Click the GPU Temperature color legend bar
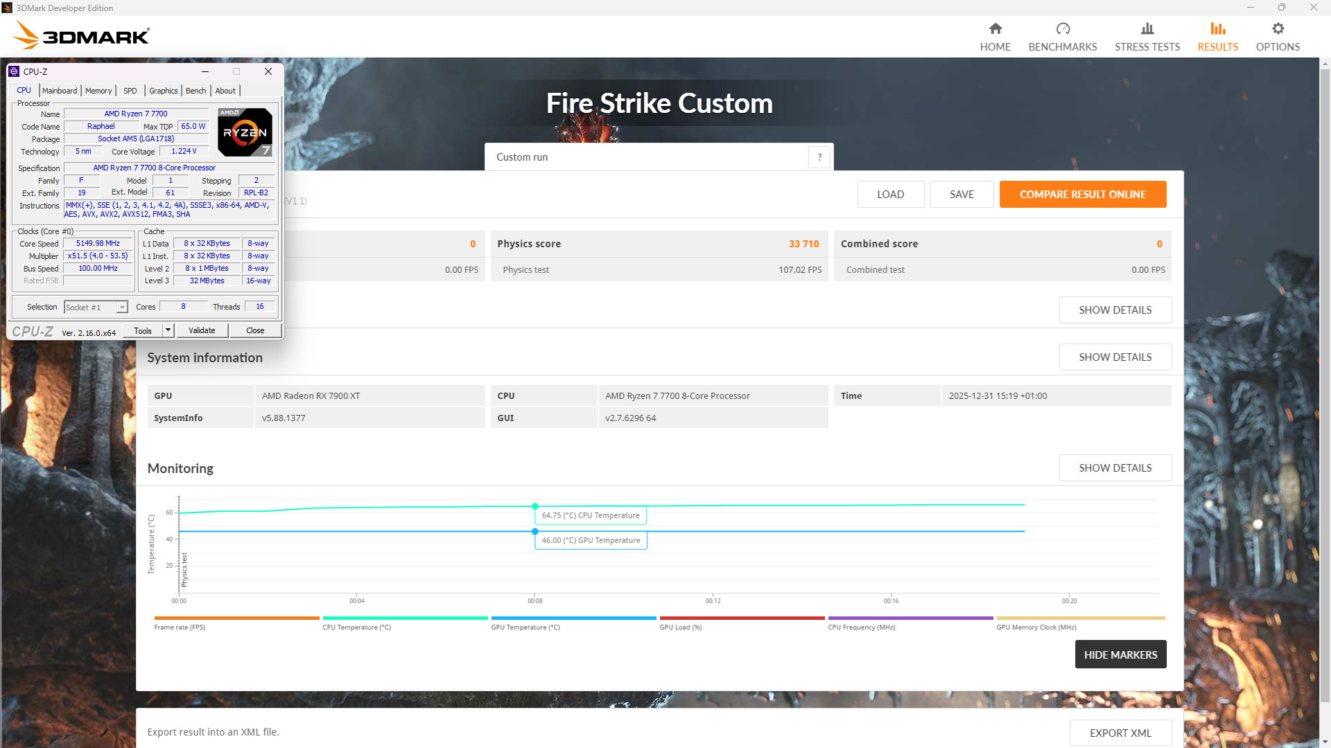 click(573, 618)
